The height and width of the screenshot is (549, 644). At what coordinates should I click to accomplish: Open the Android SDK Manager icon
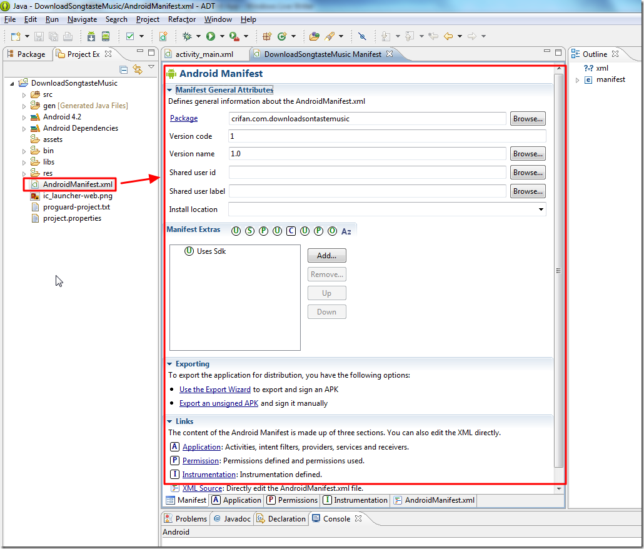91,36
